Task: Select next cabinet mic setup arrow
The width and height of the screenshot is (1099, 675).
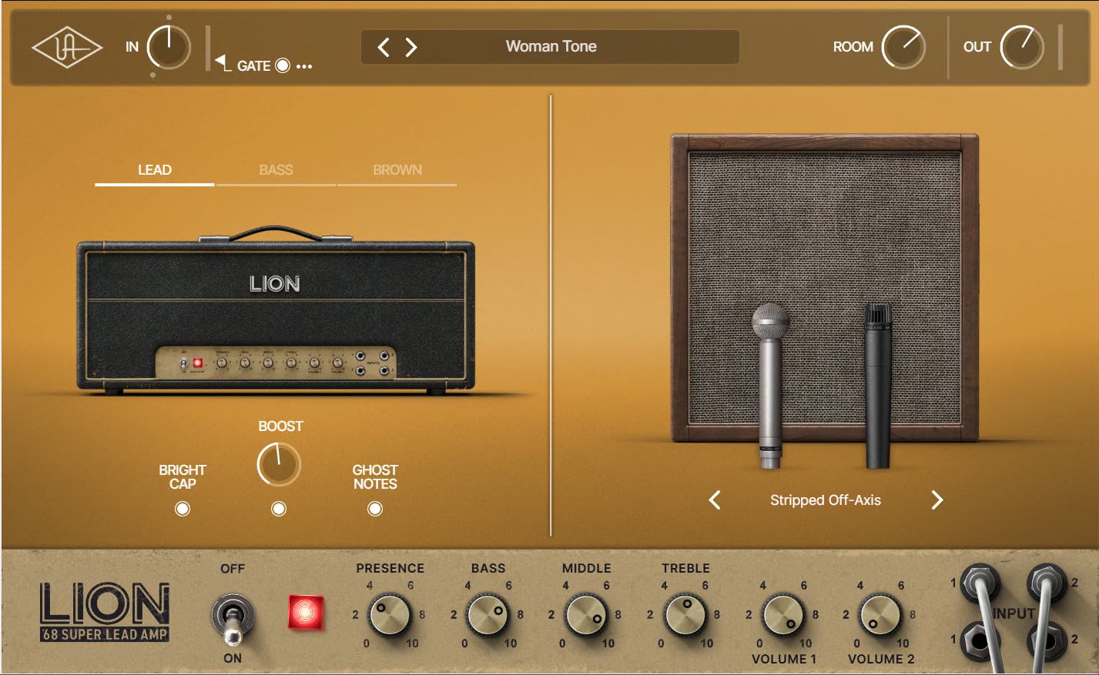Action: point(936,500)
